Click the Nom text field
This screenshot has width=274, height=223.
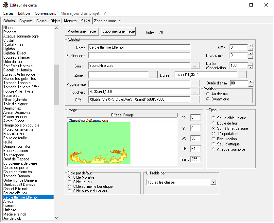(x=139, y=48)
